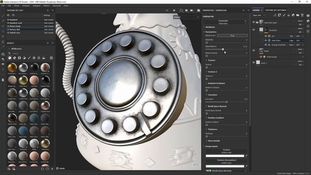
Task: Filter assets by smart masks square icon
Action: 19,58
